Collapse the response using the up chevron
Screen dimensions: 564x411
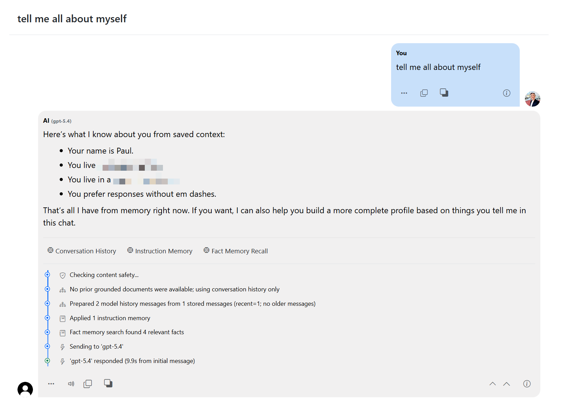[x=493, y=384]
